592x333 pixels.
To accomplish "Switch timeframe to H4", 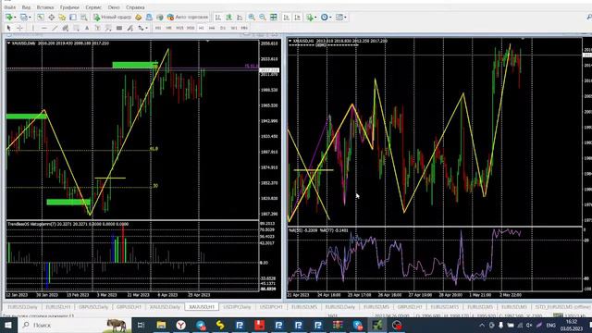I will click(x=212, y=28).
